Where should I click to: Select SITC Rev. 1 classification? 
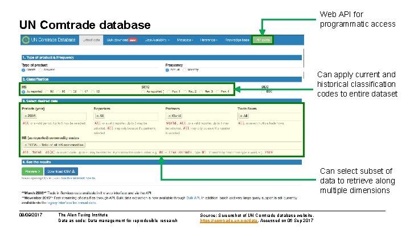pos(169,92)
